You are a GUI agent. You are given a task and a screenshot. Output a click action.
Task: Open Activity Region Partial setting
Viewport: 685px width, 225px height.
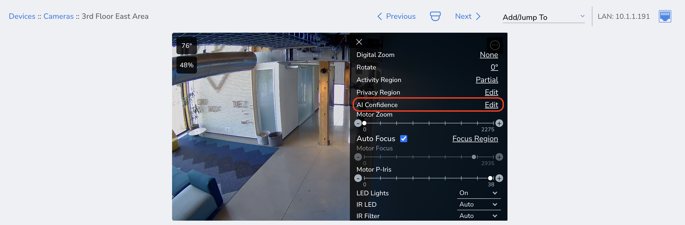pos(487,80)
